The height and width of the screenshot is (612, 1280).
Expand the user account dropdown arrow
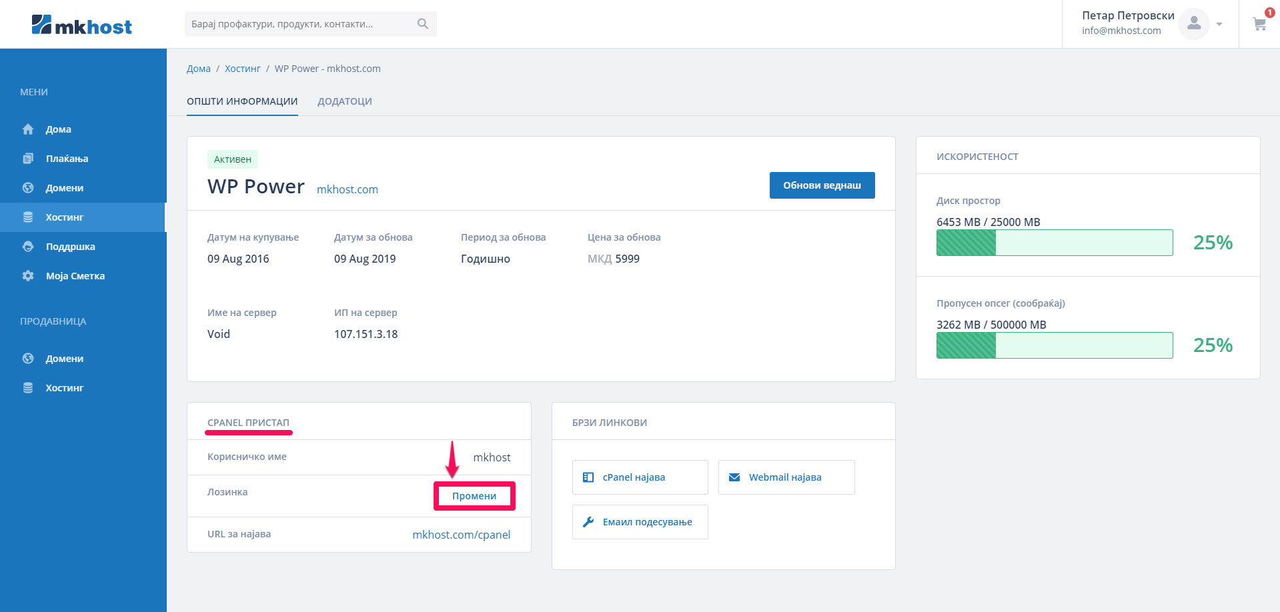tap(1219, 25)
